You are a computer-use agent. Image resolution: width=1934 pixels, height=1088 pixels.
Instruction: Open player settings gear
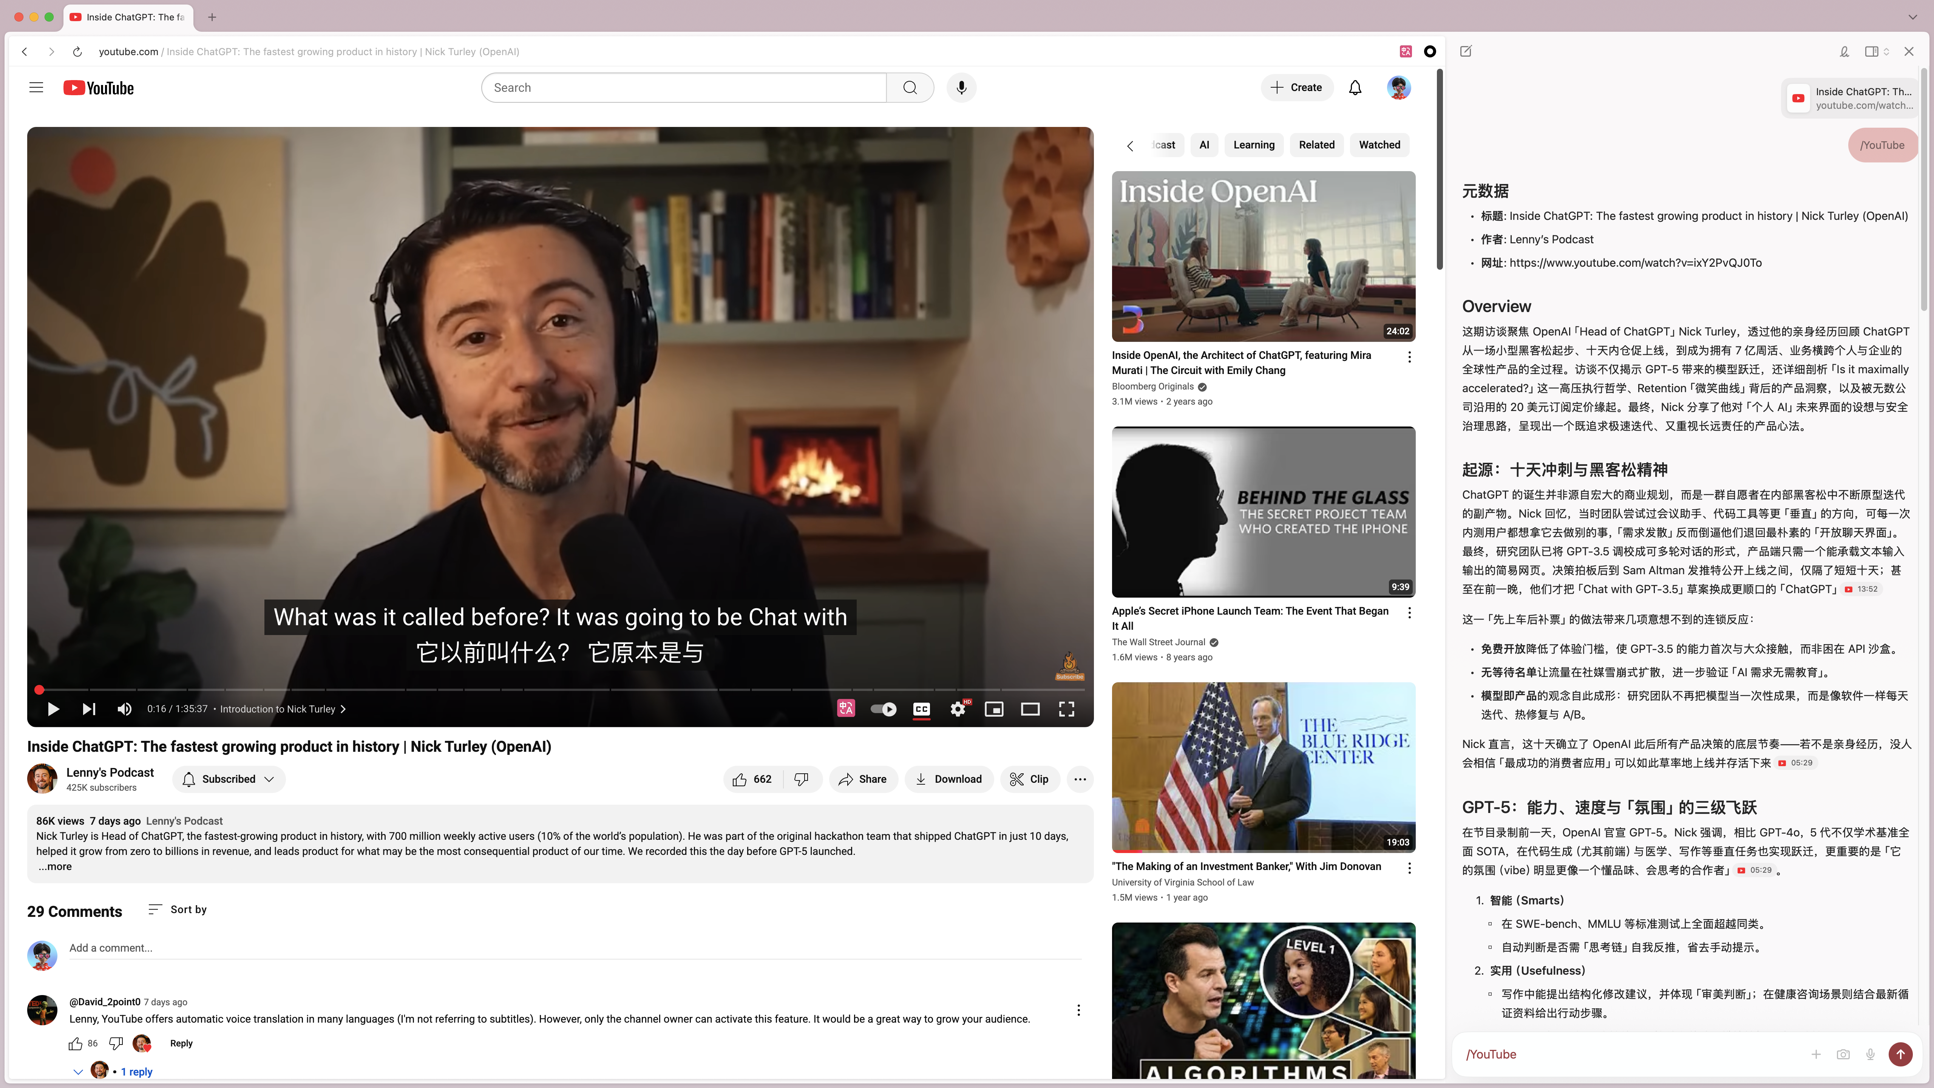[958, 709]
